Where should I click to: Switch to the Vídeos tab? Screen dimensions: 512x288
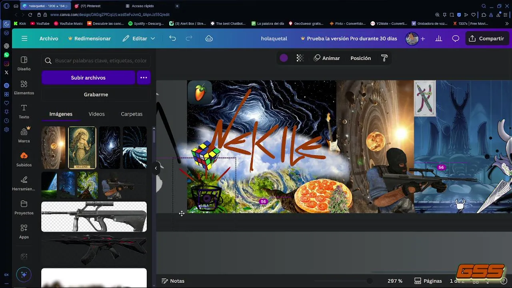point(96,114)
